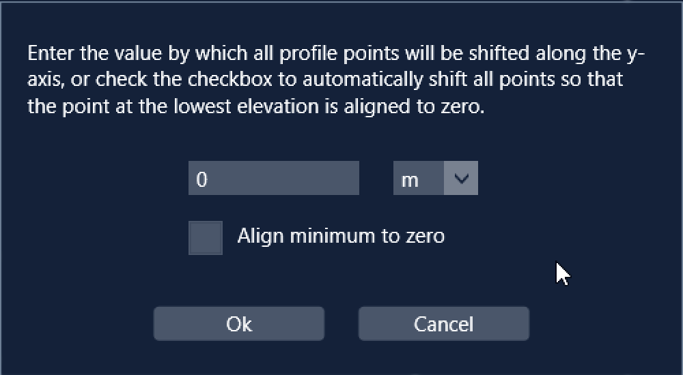The image size is (683, 375).
Task: Click the 'Align minimum to zero' label text
Action: pyautogui.click(x=341, y=237)
